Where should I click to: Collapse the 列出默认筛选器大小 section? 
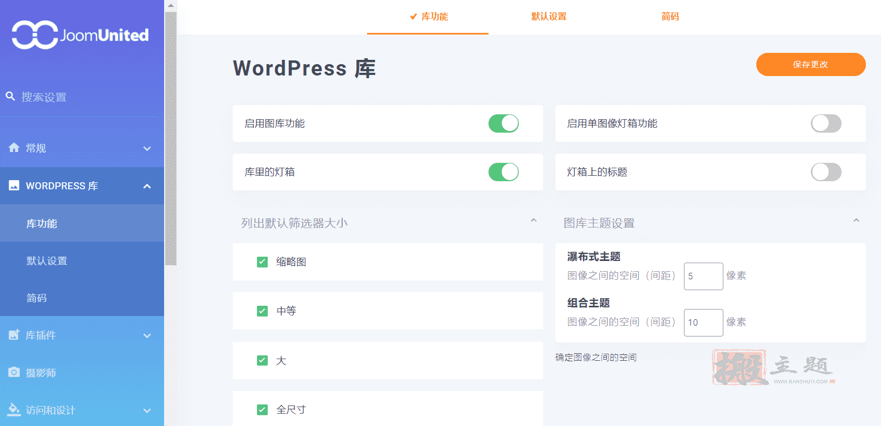coord(533,220)
